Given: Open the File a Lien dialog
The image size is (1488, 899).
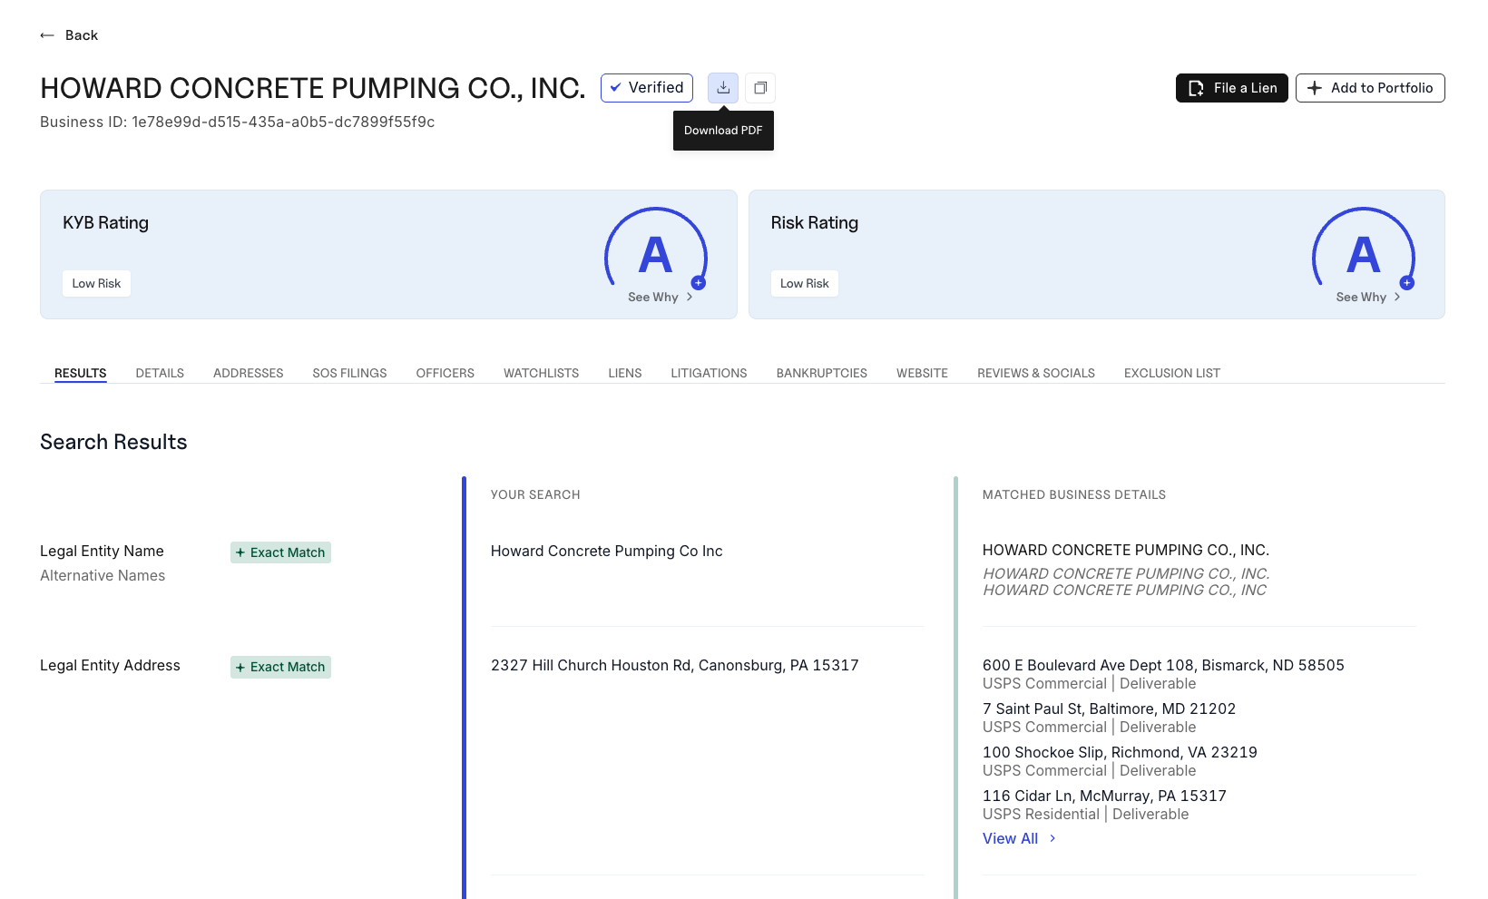Looking at the screenshot, I should point(1231,88).
